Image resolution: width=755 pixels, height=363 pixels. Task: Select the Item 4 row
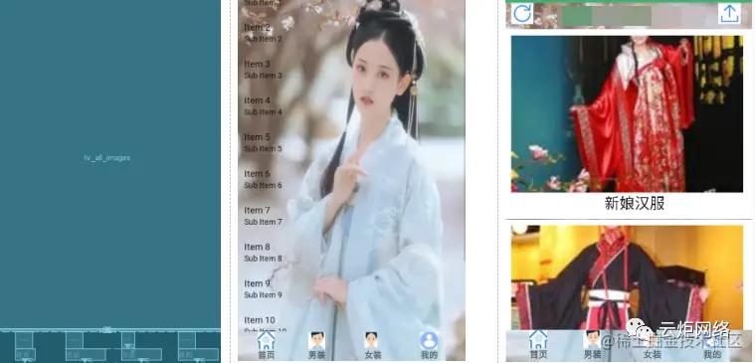[x=351, y=105]
